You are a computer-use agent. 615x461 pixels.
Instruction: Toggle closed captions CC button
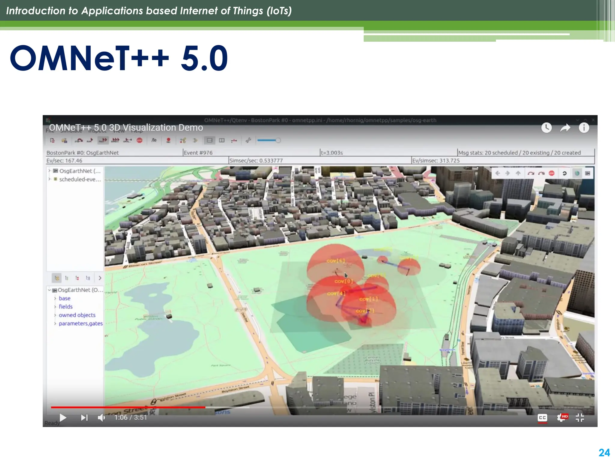coord(542,418)
